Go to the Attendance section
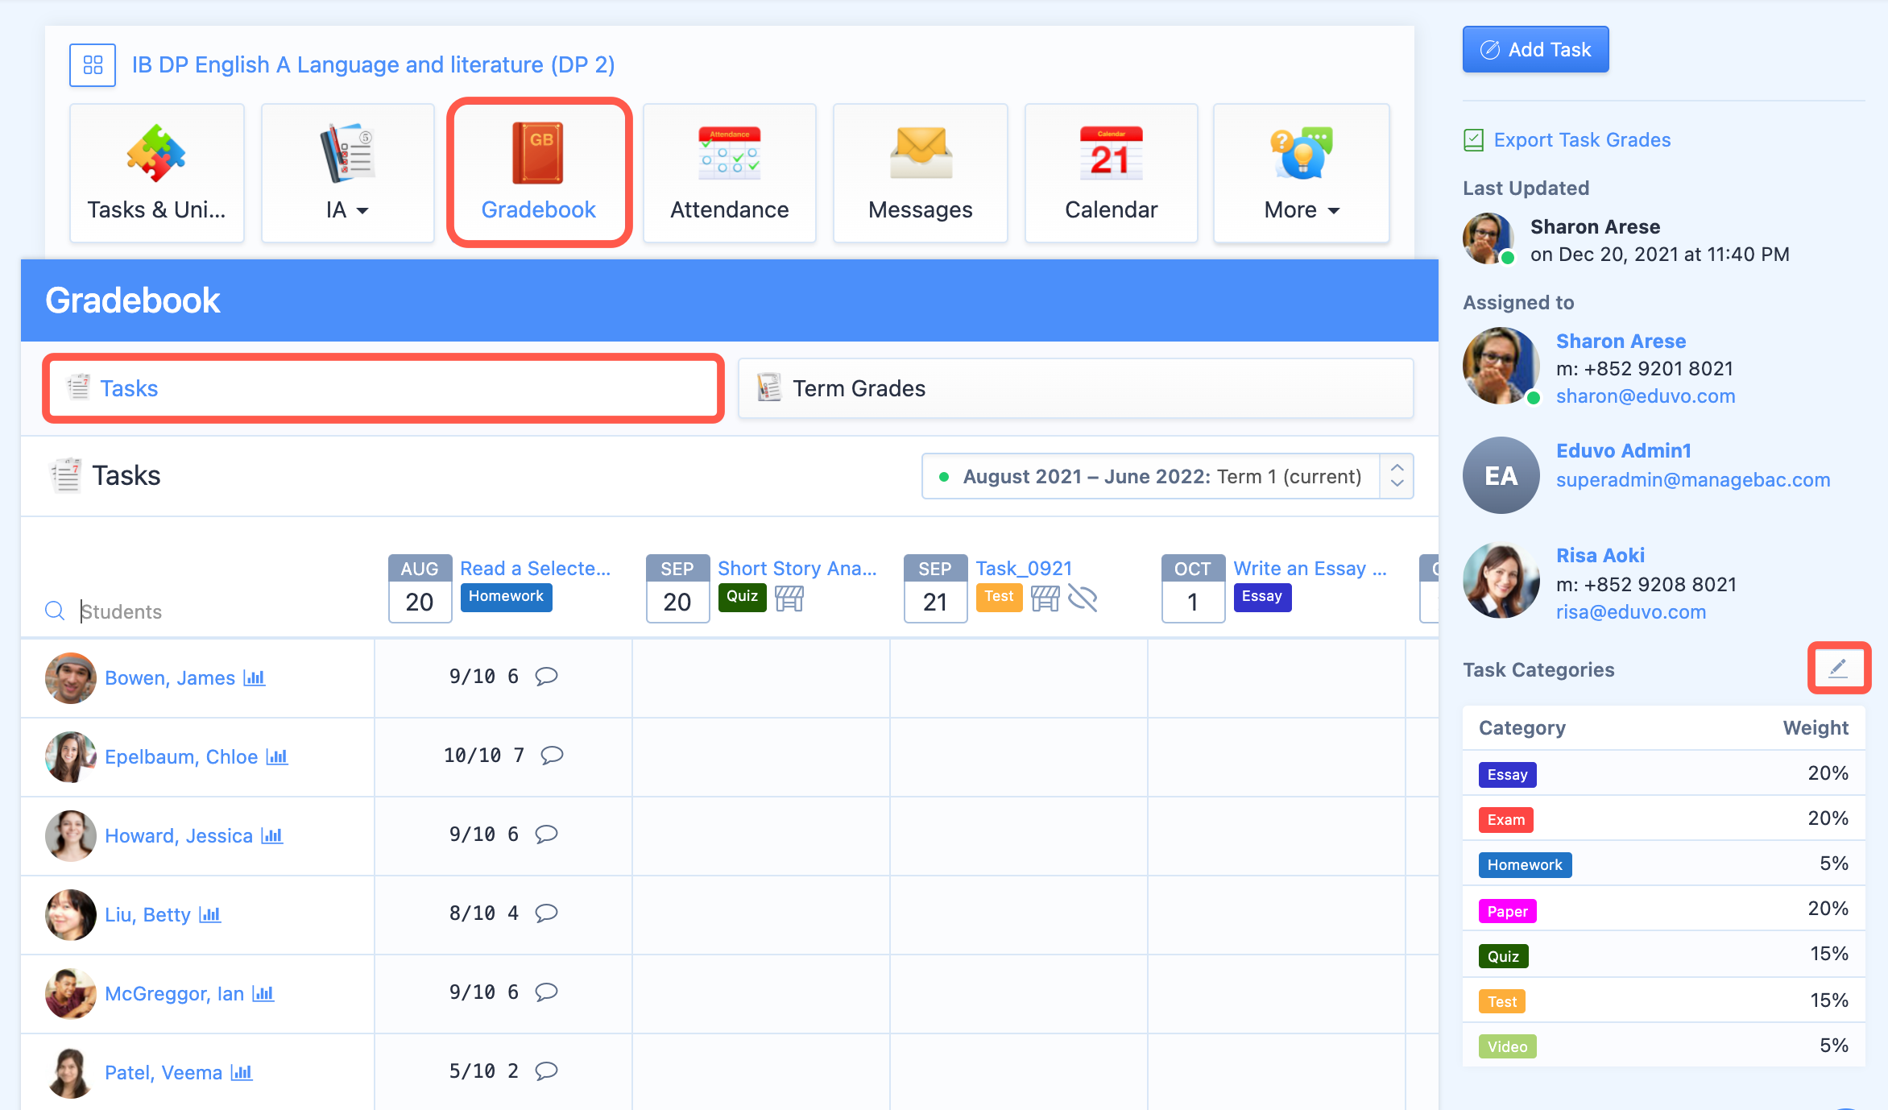 [x=730, y=172]
